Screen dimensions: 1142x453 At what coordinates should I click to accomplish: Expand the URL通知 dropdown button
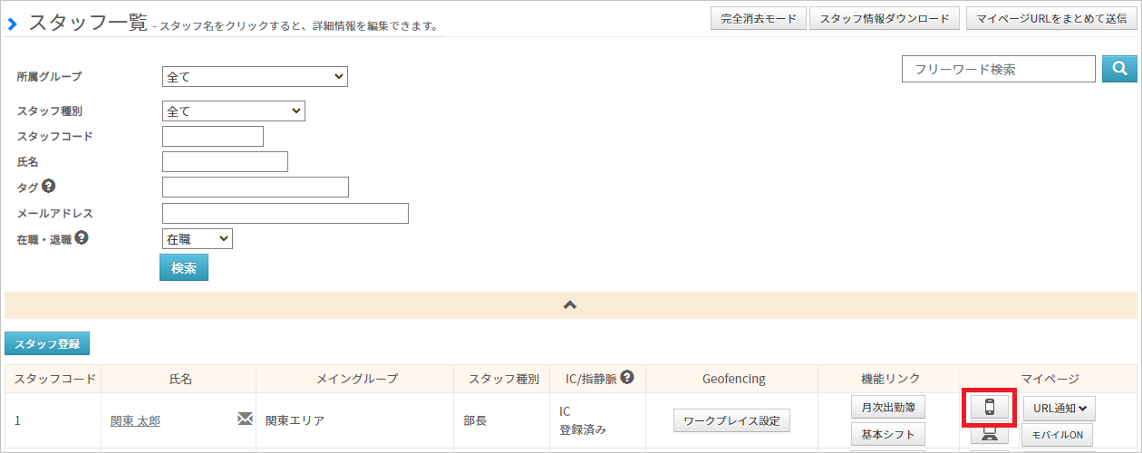point(1059,408)
